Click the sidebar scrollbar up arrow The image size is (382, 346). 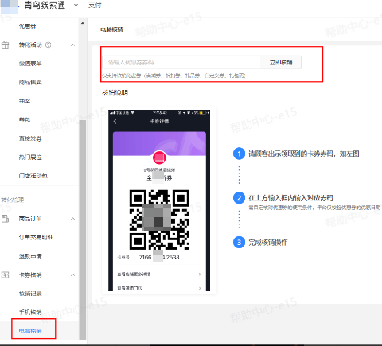83,23
